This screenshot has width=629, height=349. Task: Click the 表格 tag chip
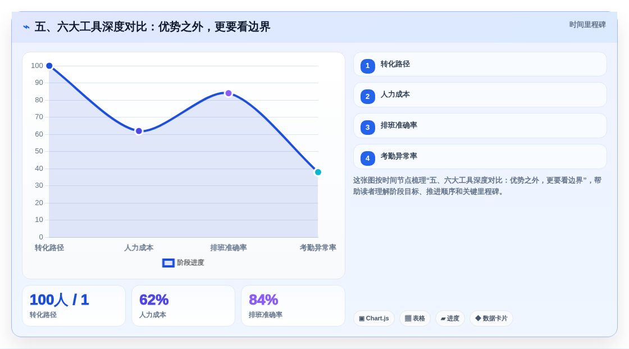coord(415,319)
